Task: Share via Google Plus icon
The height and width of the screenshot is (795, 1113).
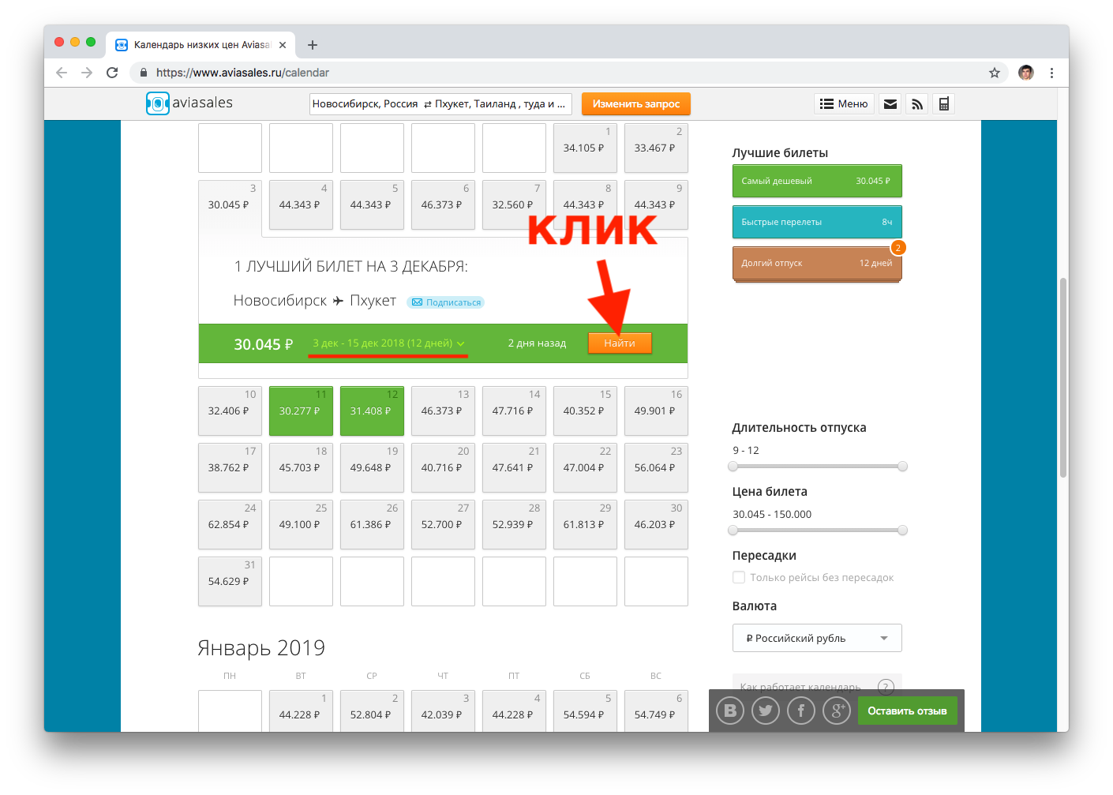Action: [x=836, y=711]
